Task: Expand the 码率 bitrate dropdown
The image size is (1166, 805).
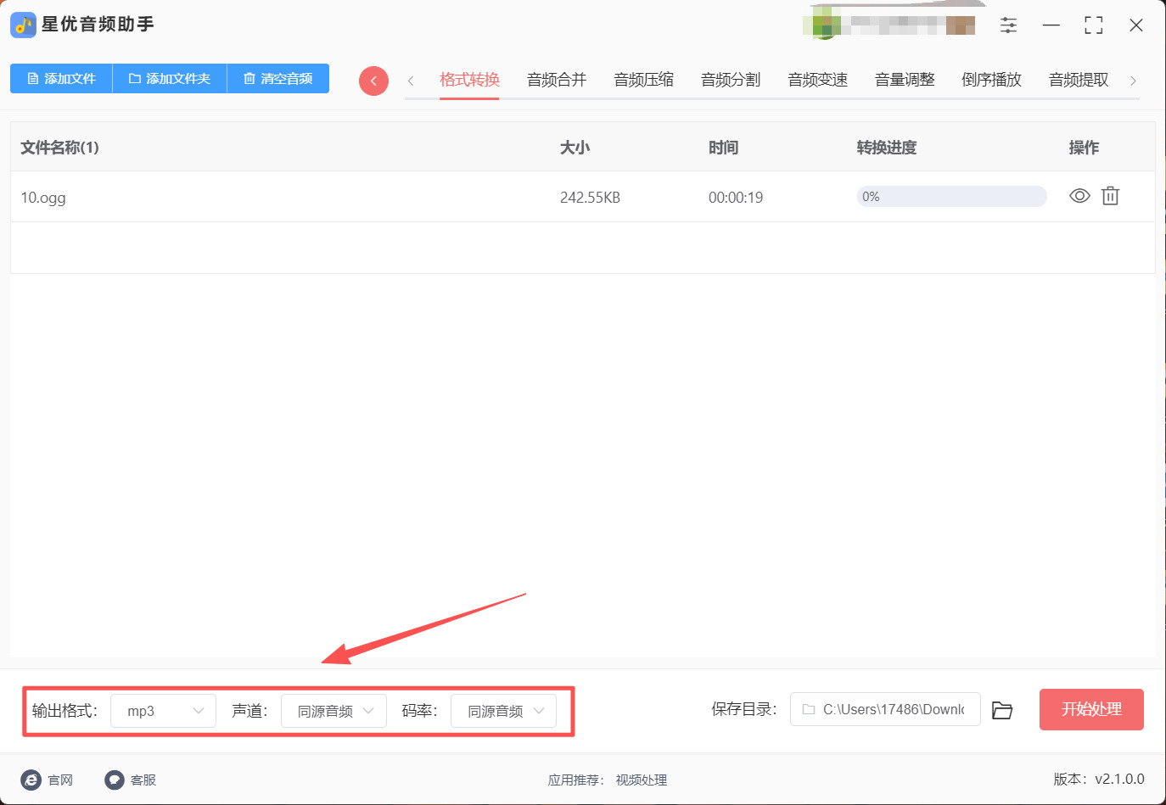Action: coord(503,711)
